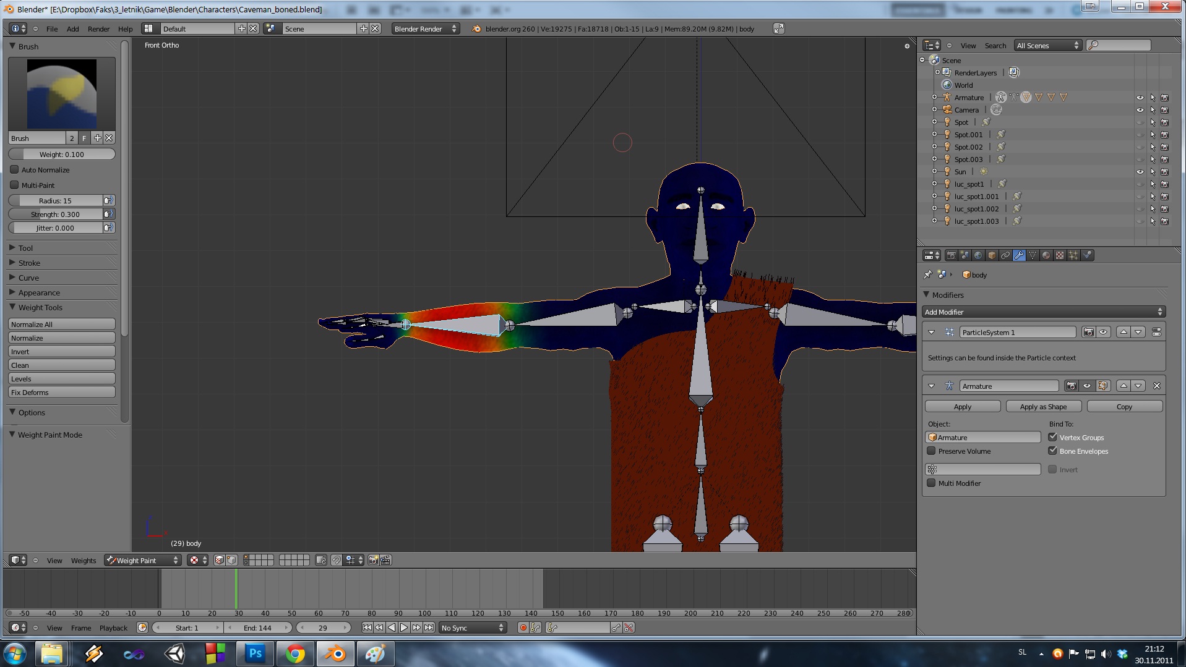Adjust the brush Strength slider
The image size is (1186, 667).
(56, 214)
